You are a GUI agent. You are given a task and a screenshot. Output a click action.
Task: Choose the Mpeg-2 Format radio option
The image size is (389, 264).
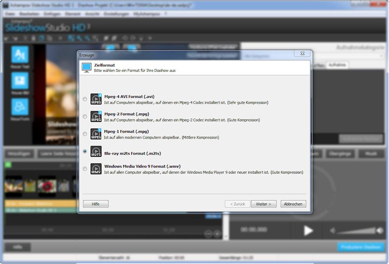tap(85, 116)
